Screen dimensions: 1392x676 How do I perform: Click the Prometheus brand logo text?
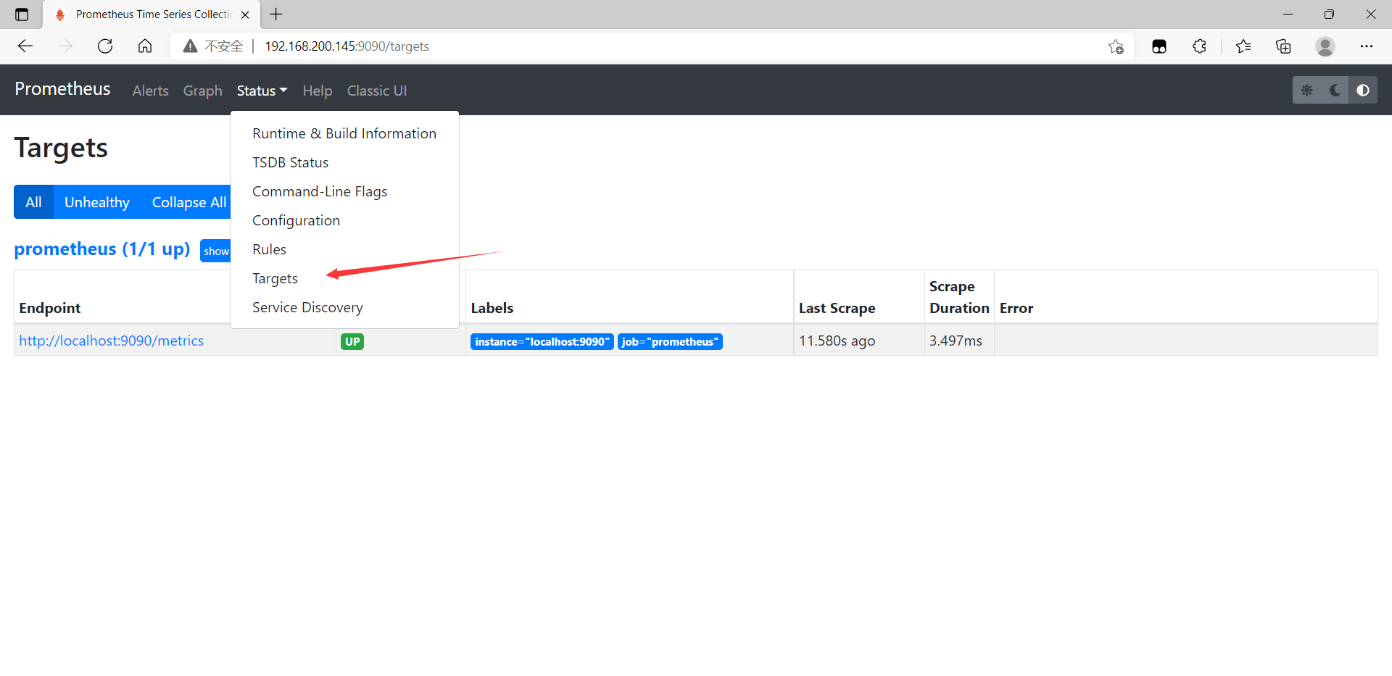click(x=62, y=89)
